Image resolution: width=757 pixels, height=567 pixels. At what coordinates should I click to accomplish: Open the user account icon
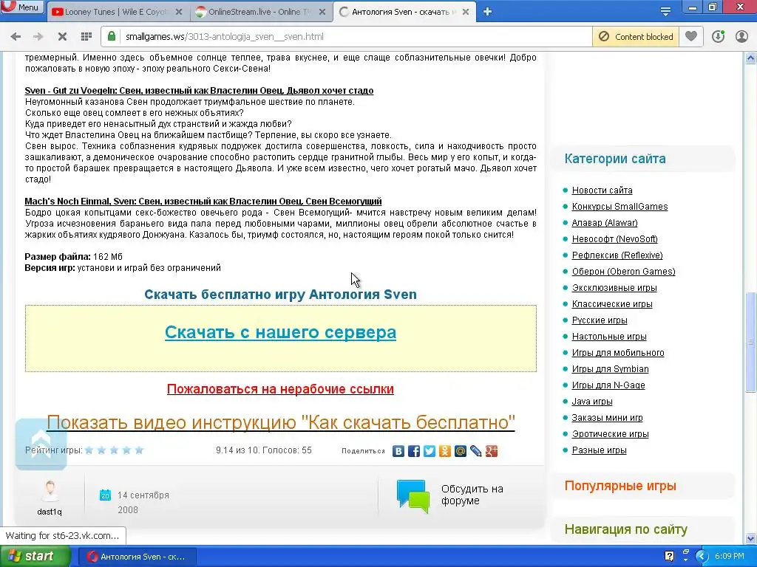[x=741, y=37]
